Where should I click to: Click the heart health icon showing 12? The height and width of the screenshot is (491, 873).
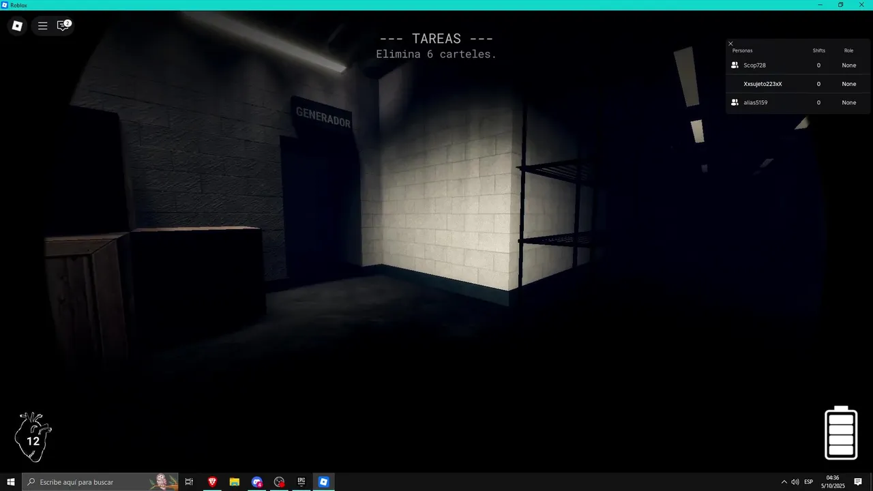coord(33,437)
